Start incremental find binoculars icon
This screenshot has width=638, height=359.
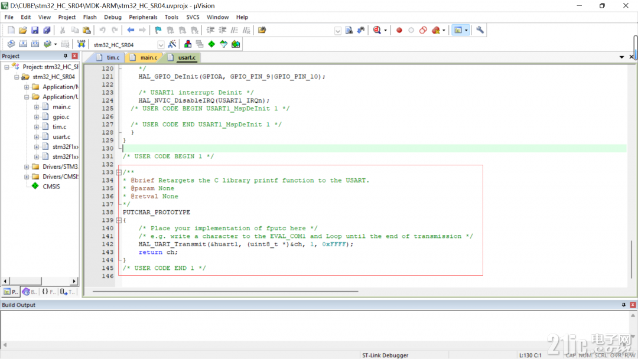361,30
